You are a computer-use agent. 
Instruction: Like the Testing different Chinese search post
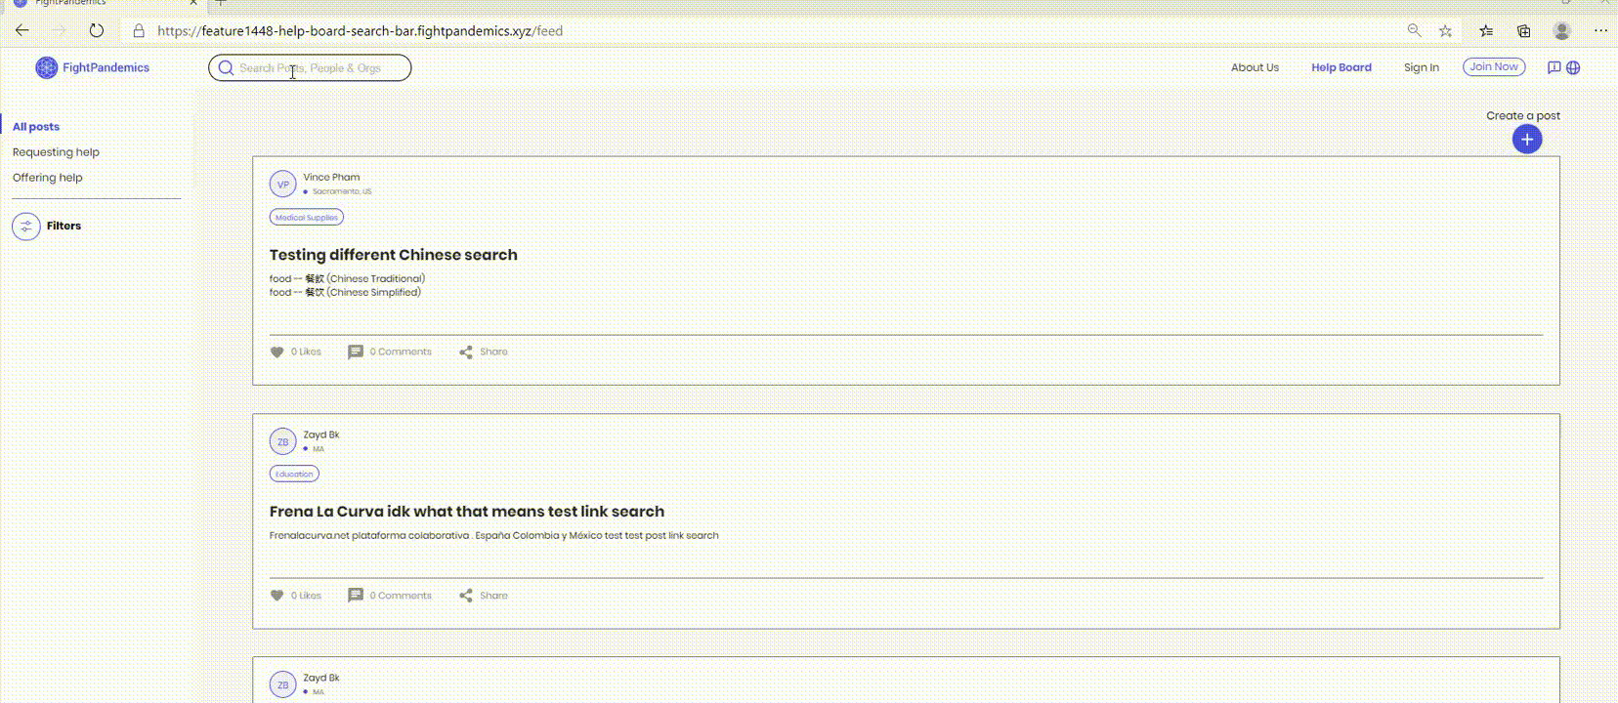point(277,352)
